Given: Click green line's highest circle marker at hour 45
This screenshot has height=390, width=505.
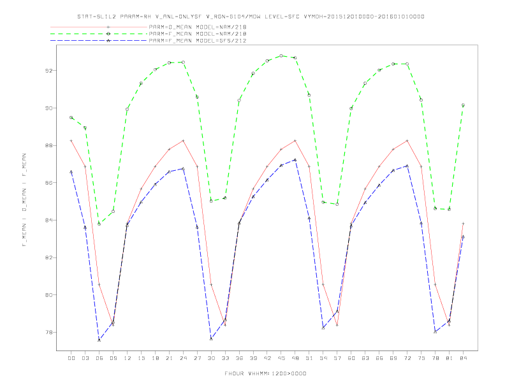Looking at the screenshot, I should pyautogui.click(x=281, y=55).
